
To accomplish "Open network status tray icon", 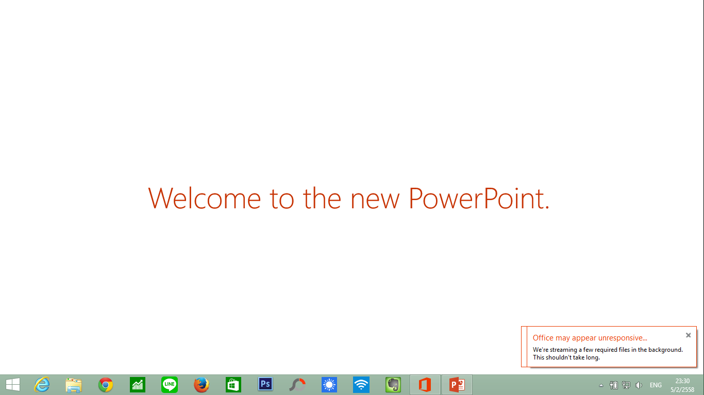I will 626,385.
